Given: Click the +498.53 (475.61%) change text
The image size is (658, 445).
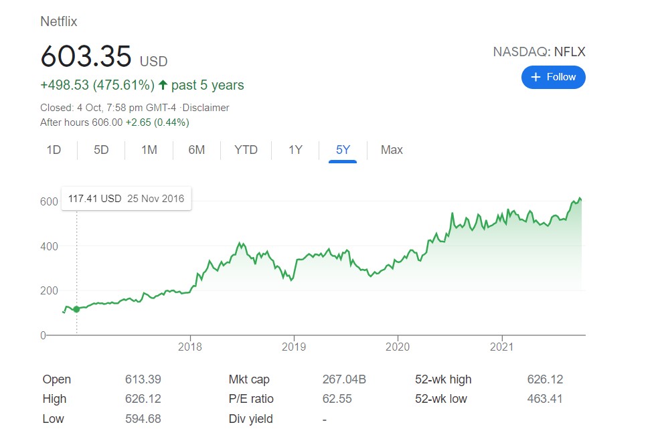Looking at the screenshot, I should [97, 85].
